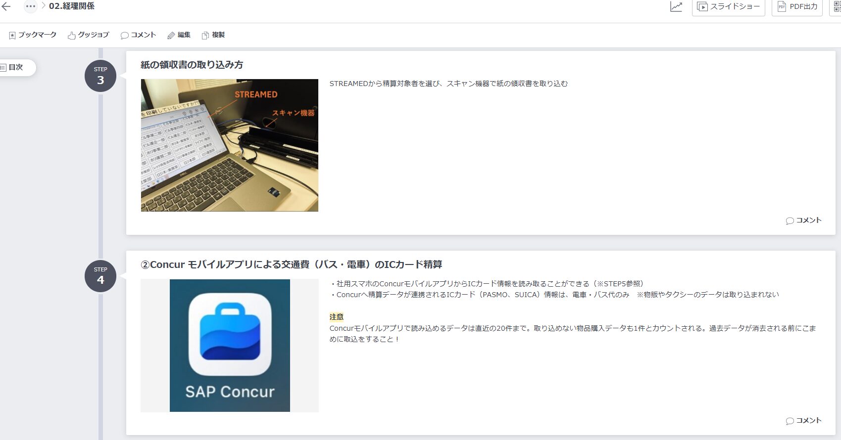The height and width of the screenshot is (440, 841).
Task: Select the STREAMEDから精算対象者を選び description text
Action: [x=448, y=84]
